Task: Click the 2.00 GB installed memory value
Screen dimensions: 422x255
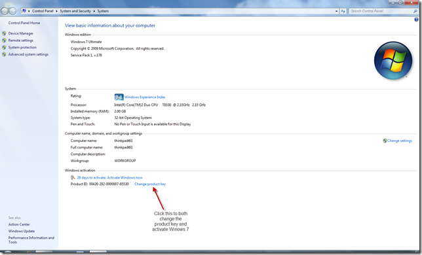Action: pos(120,111)
